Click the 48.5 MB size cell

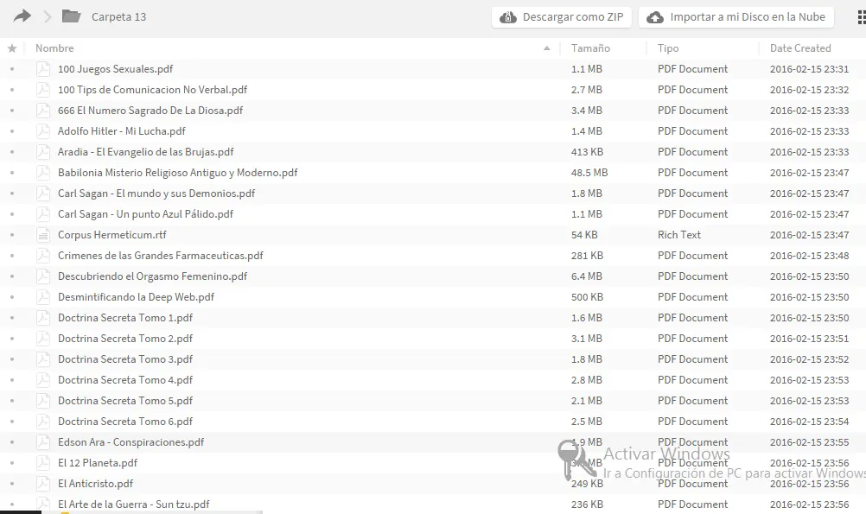(589, 173)
